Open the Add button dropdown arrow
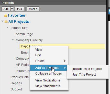The height and width of the screenshot is (94, 110). (12, 9)
